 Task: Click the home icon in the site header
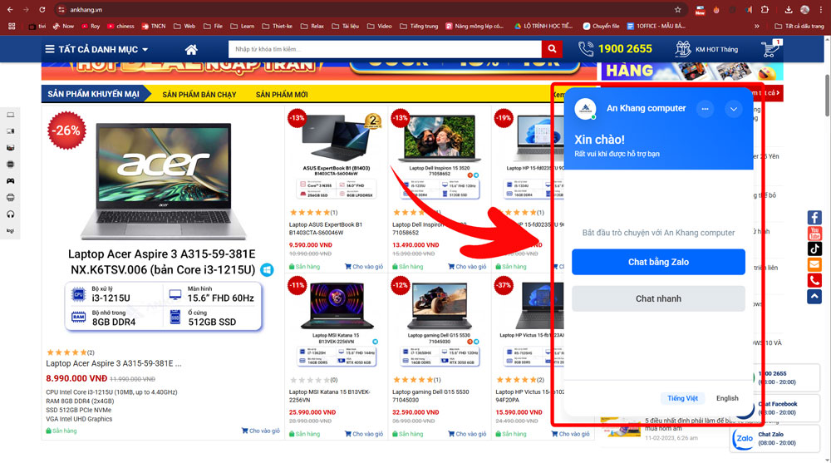191,49
